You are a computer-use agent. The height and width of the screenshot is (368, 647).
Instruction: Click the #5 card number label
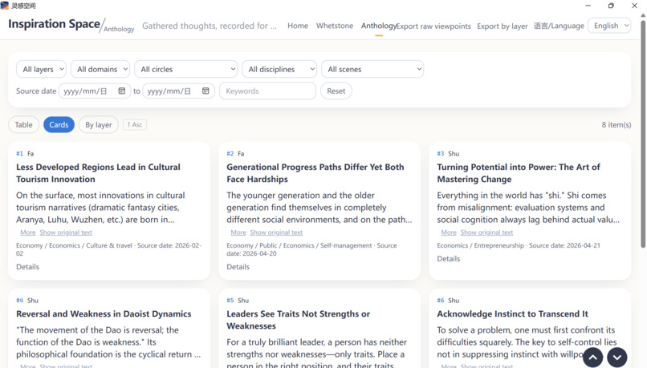(230, 301)
